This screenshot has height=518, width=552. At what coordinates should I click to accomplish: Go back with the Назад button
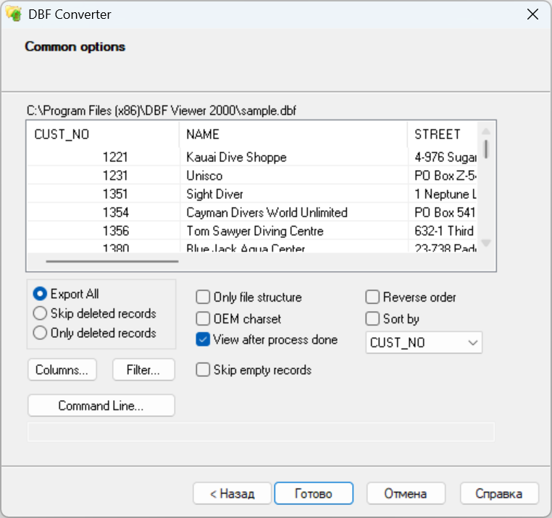point(232,493)
